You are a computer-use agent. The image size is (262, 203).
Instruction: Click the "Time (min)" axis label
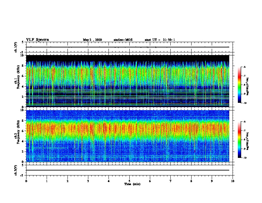pos(132,184)
